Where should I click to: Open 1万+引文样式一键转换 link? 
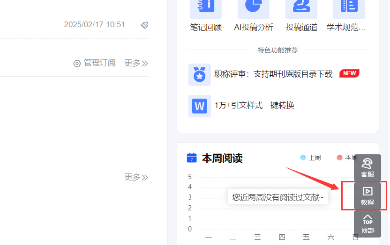pyautogui.click(x=254, y=106)
